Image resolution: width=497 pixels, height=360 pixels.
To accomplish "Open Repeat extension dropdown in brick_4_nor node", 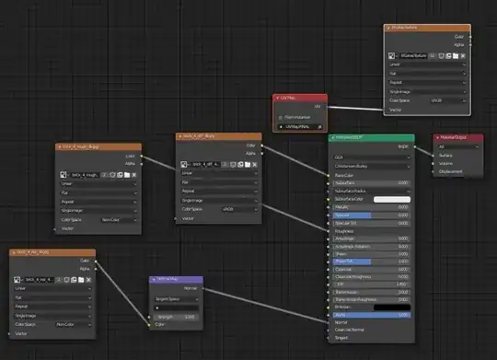I will 52,307.
